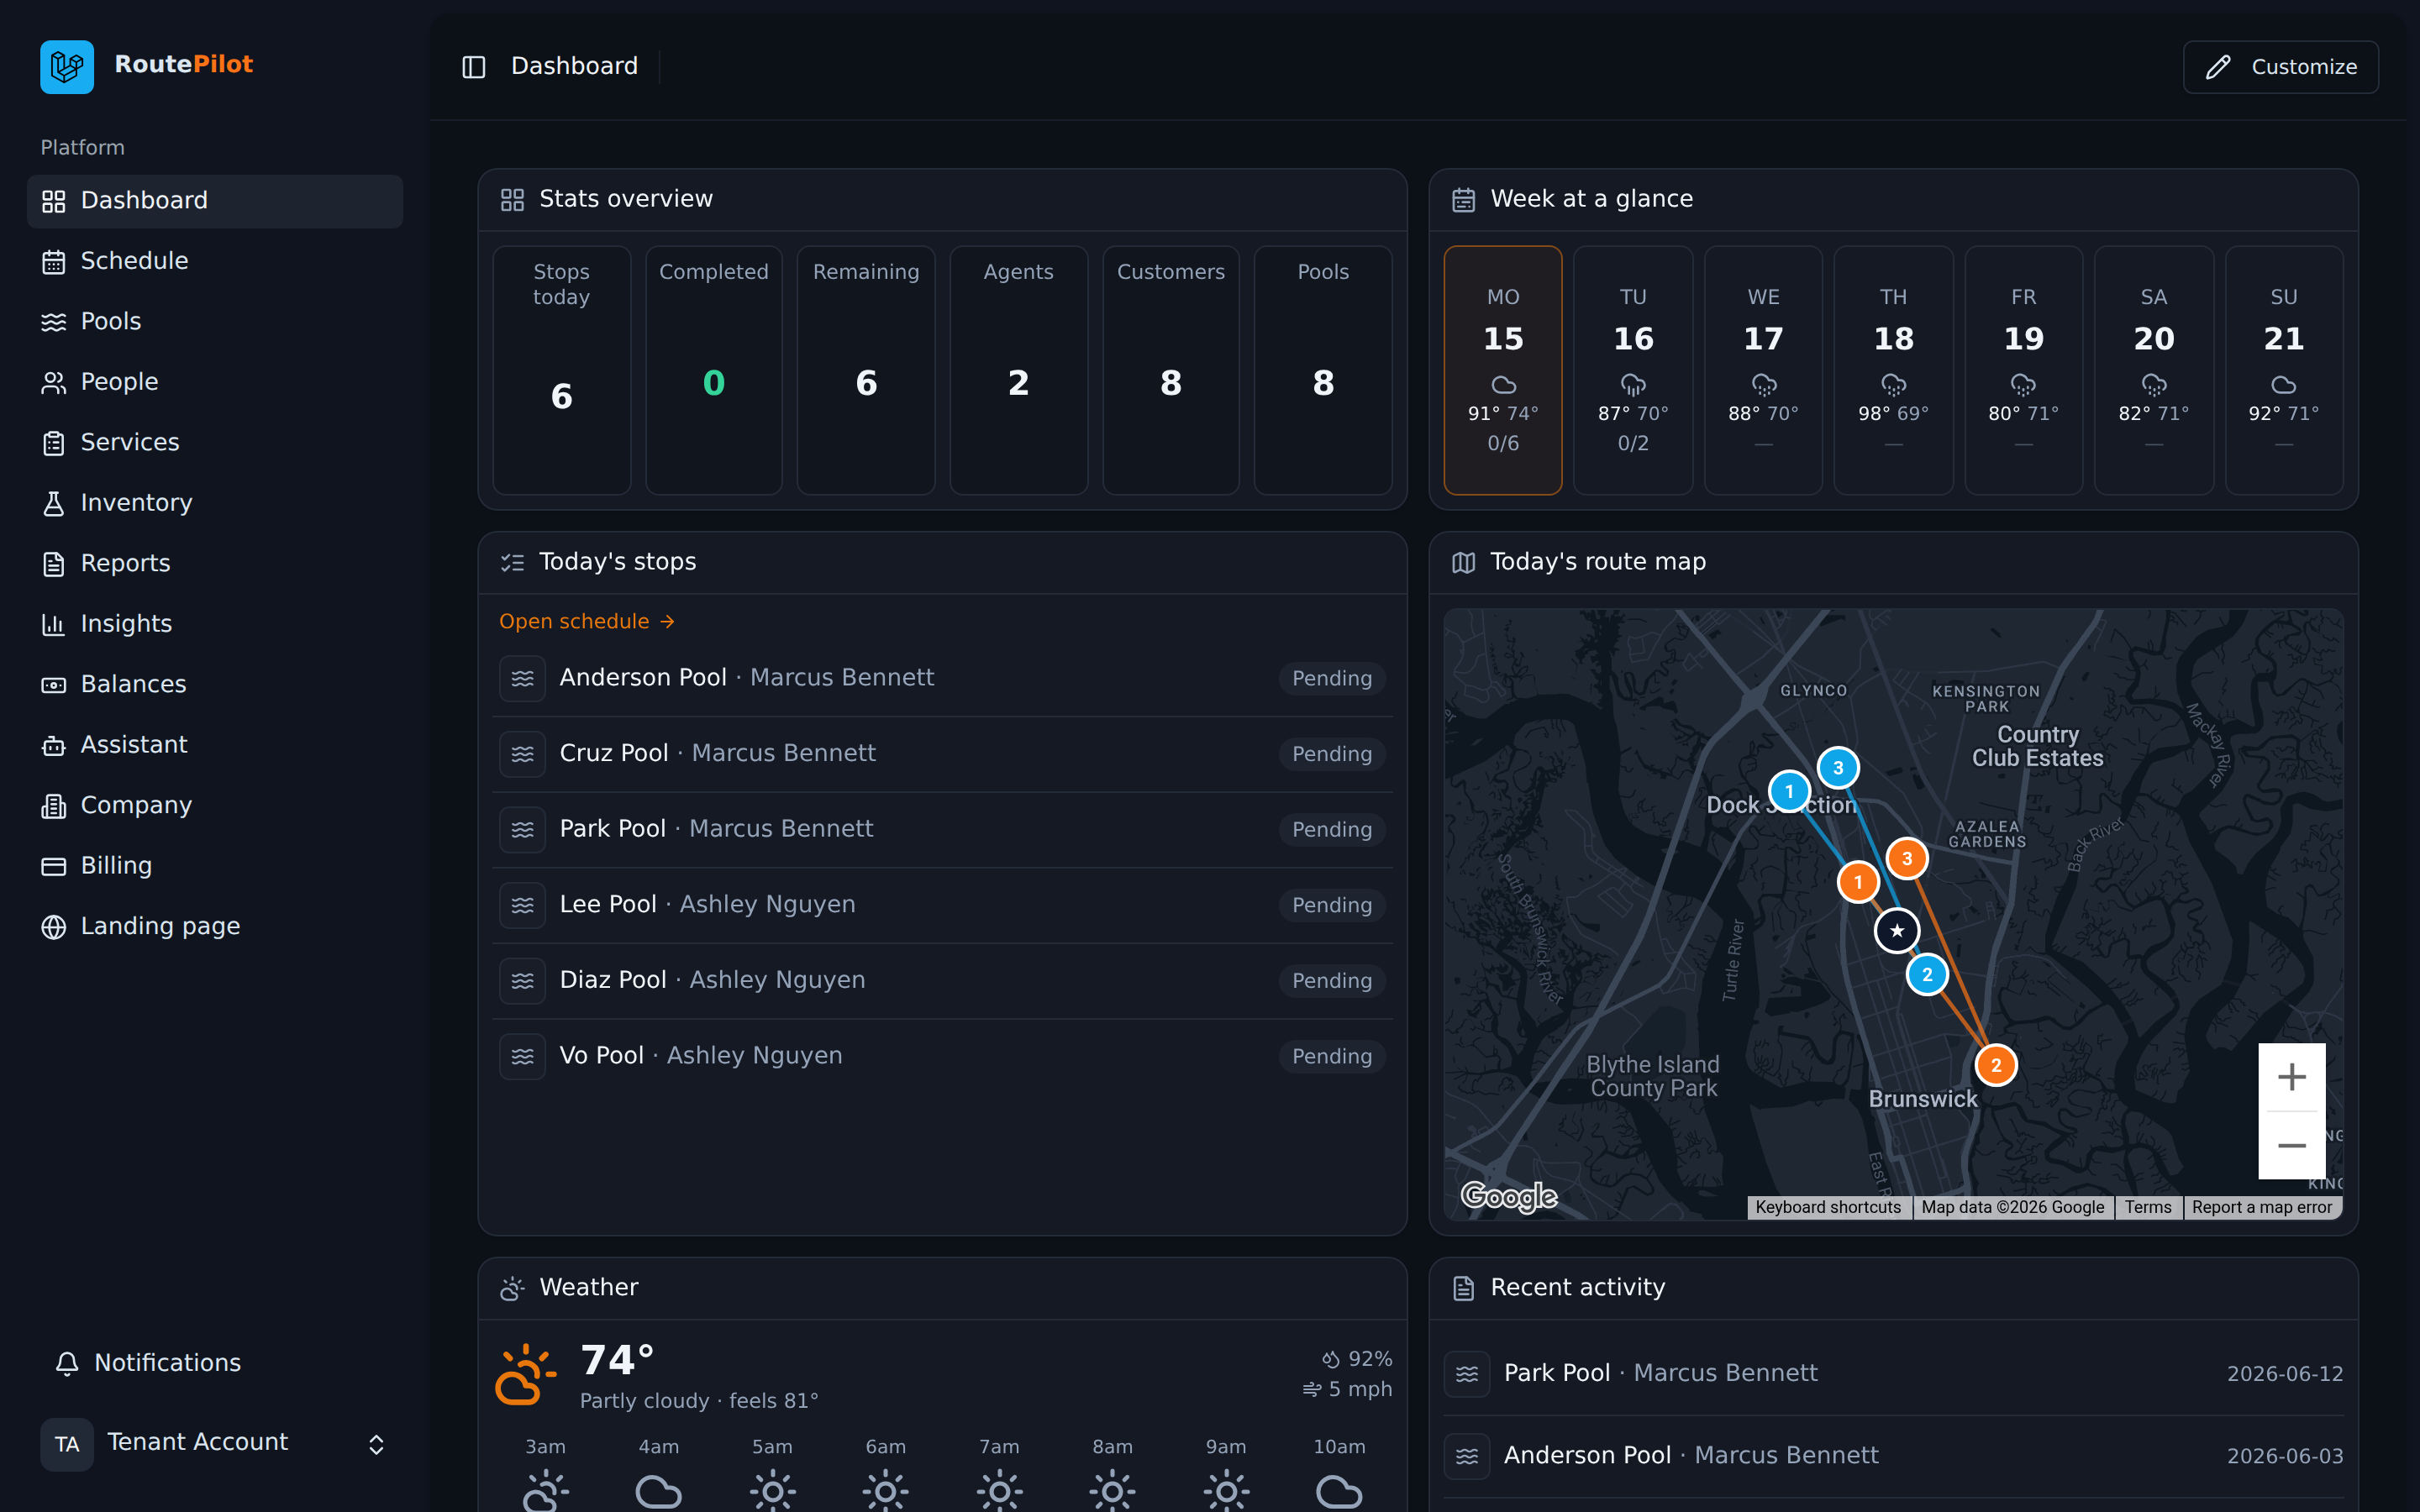Click the Lee Pool wave icon
Image resolution: width=2420 pixels, height=1512 pixels.
pyautogui.click(x=522, y=905)
